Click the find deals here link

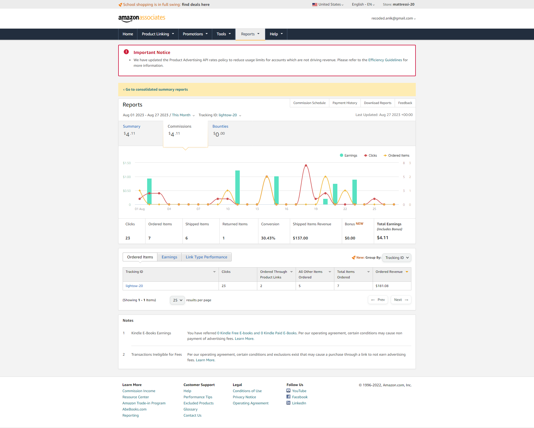click(196, 5)
